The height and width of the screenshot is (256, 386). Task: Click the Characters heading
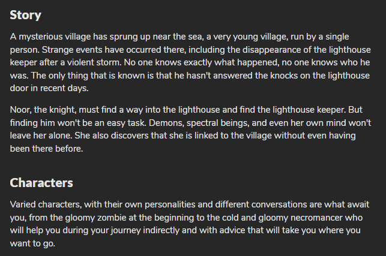(x=41, y=183)
